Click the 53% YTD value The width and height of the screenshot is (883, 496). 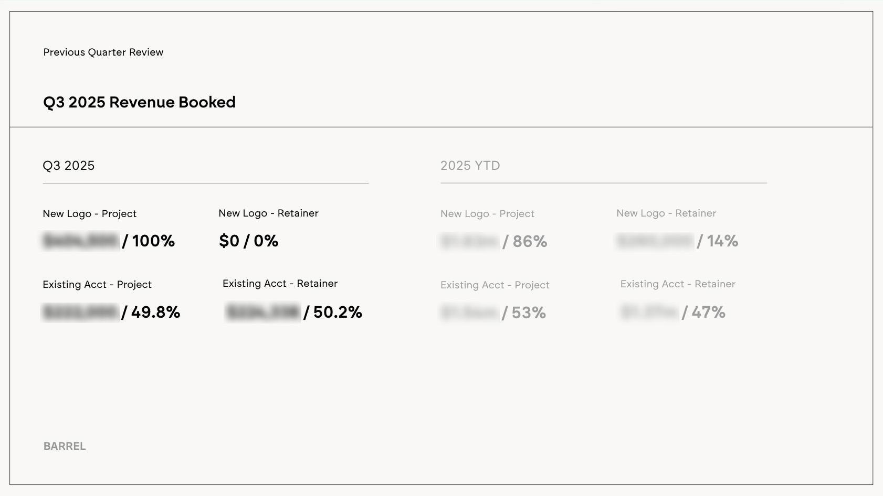click(529, 313)
